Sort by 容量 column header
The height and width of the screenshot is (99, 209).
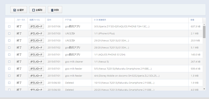coord(192,20)
